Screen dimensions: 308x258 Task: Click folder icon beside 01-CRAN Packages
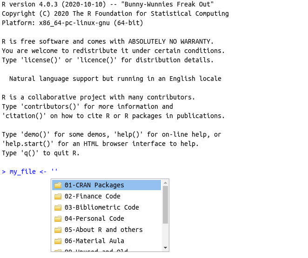(58, 185)
